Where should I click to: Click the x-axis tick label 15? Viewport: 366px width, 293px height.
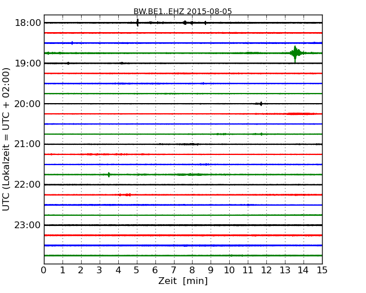322,270
